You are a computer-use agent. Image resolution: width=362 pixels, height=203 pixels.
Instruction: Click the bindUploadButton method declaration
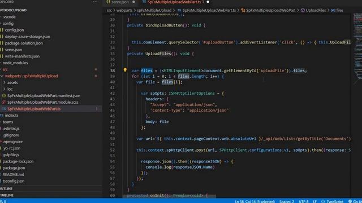164,25
